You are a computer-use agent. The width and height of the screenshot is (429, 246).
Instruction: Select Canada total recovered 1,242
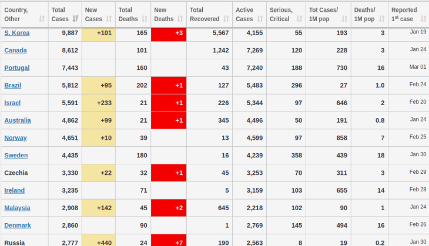coord(221,50)
